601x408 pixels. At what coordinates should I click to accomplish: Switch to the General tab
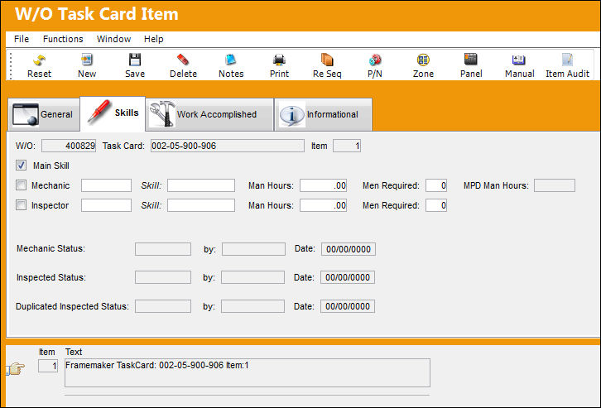(43, 114)
